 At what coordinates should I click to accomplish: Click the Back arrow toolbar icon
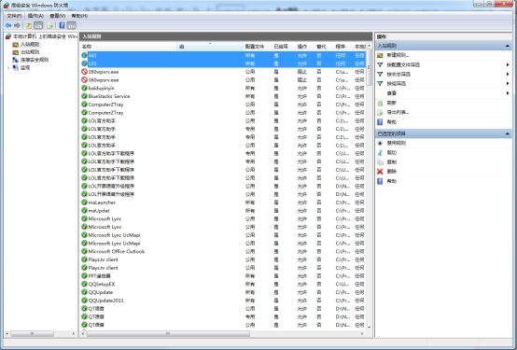(8, 25)
